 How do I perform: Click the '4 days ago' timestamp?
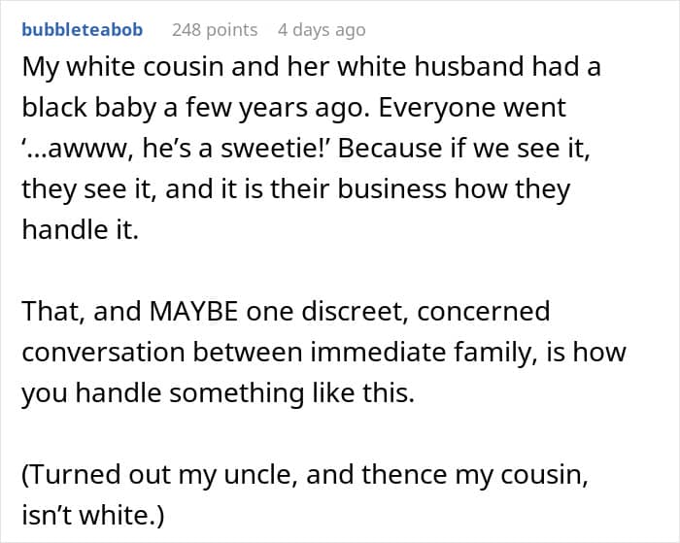pos(322,30)
